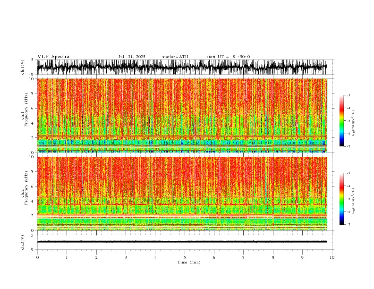
Task: Click the ch.2 "Frequency (kHz)" axis label
Action: click(26, 188)
